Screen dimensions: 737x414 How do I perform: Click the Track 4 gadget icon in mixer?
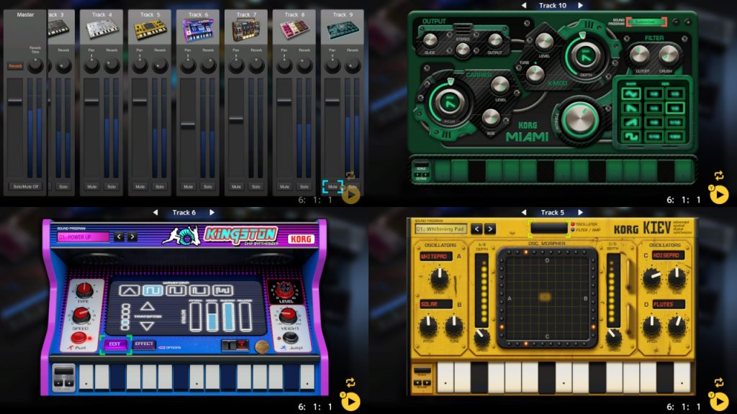click(x=101, y=29)
